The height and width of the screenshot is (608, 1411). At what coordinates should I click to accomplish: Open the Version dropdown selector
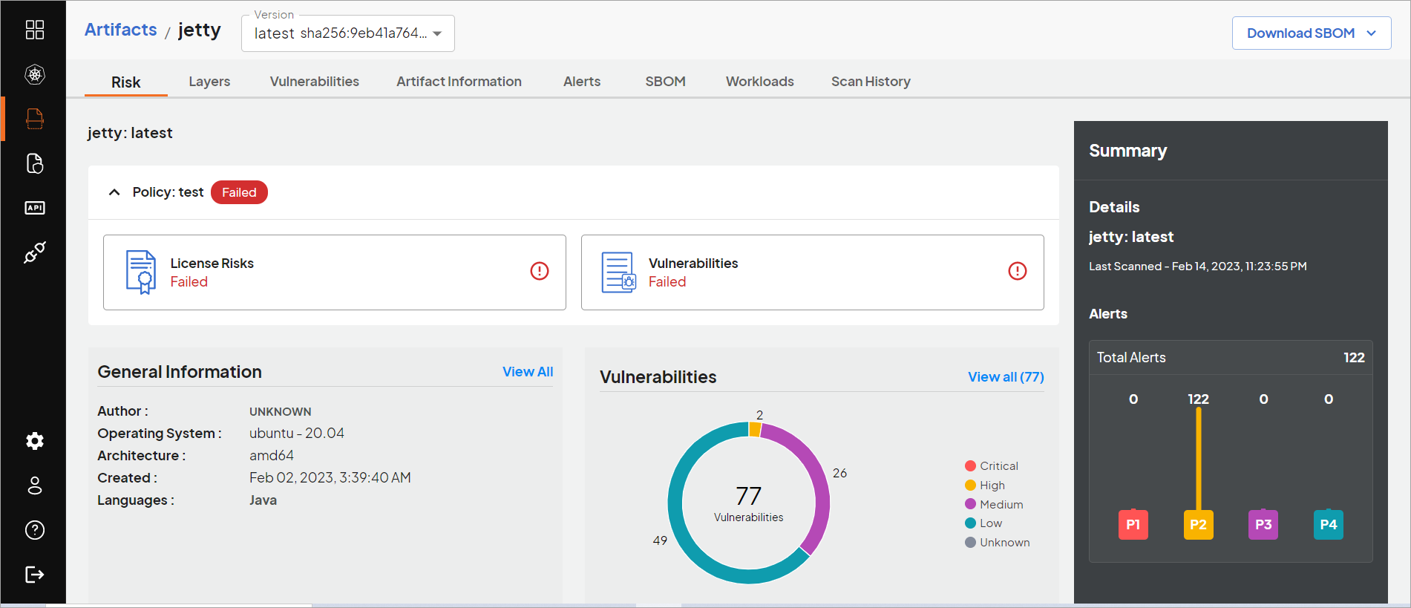point(348,33)
